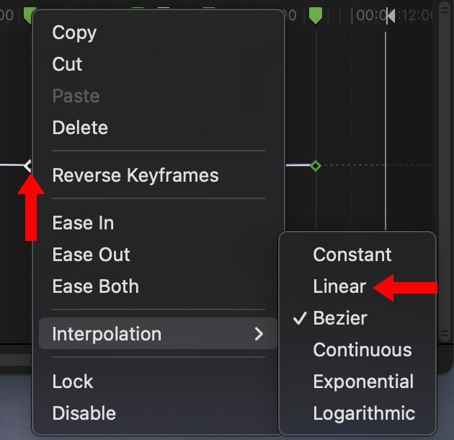Viewport: 454px width, 440px height.
Task: Set interpolation to Logarithmic
Action: 364,413
